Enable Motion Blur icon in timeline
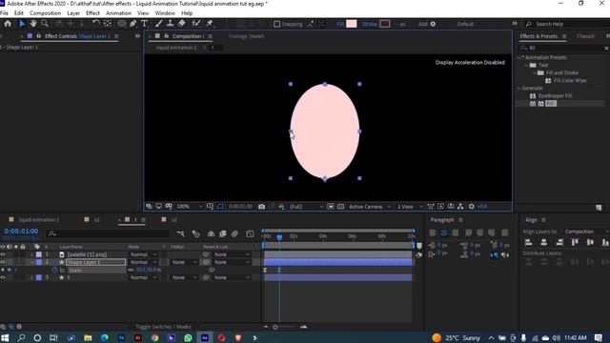 [234, 233]
